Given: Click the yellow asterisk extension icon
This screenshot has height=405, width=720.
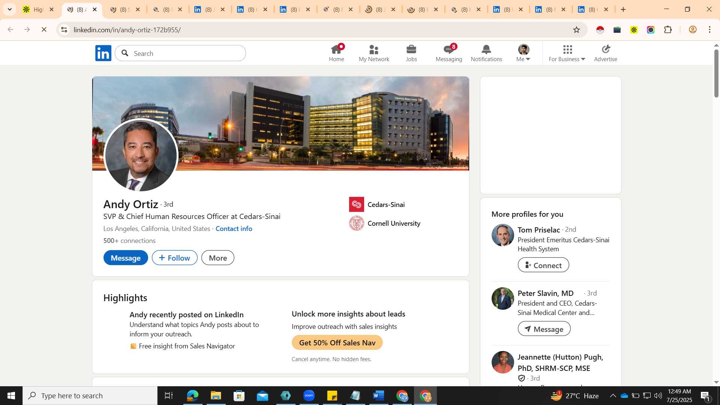Looking at the screenshot, I should click(634, 30).
